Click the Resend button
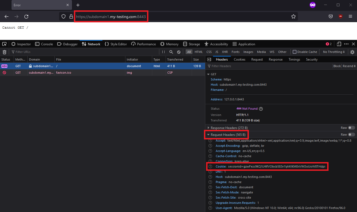Image resolution: width=357 pixels, height=212 pixels. pyautogui.click(x=349, y=66)
